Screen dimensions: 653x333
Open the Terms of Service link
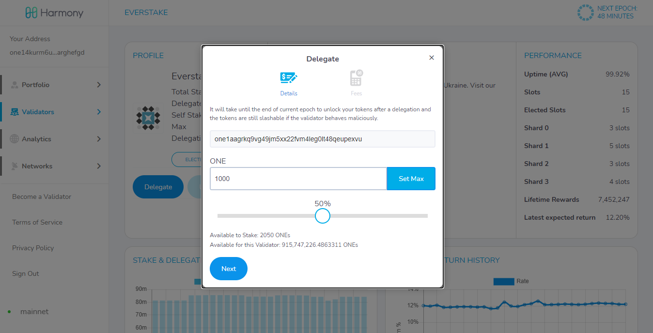37,222
